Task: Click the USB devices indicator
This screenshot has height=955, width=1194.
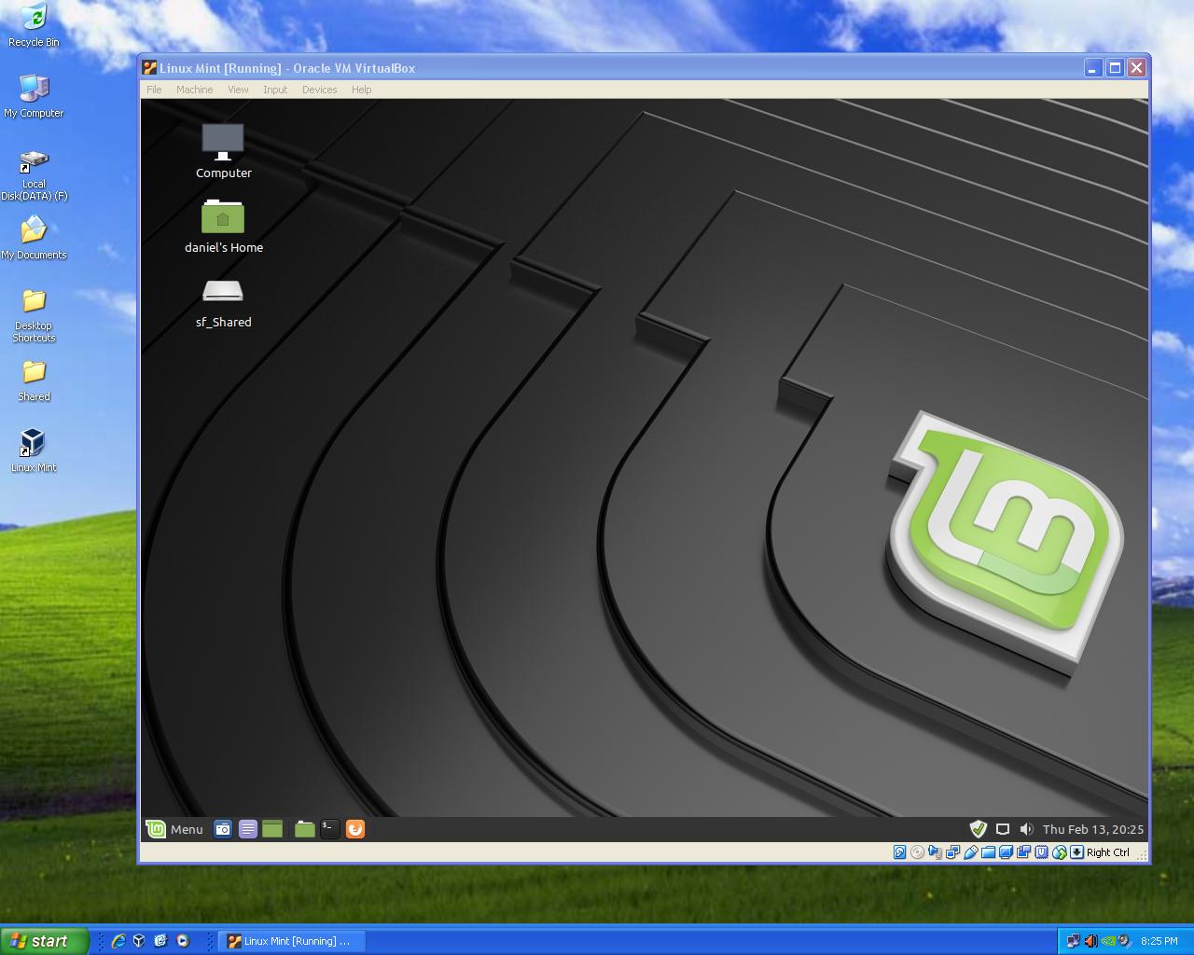Action: [x=970, y=852]
